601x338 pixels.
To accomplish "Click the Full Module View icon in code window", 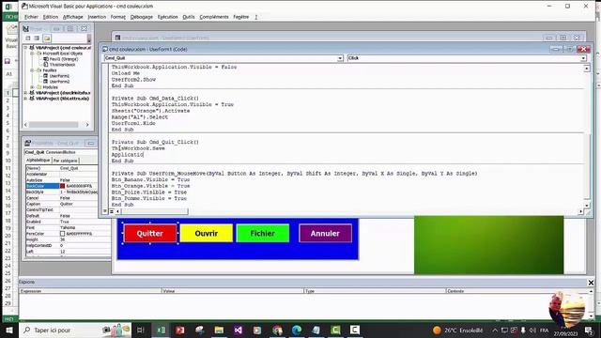I will (x=112, y=211).
